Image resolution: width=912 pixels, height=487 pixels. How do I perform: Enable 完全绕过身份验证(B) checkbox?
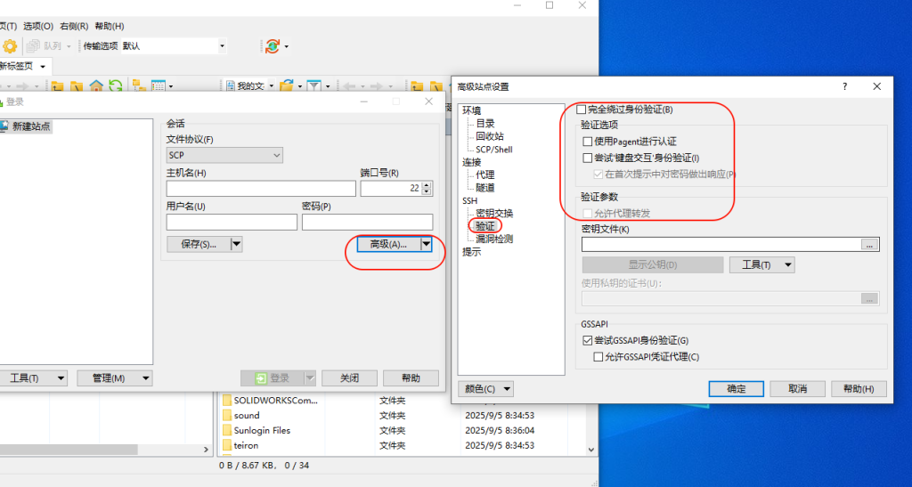click(x=581, y=110)
